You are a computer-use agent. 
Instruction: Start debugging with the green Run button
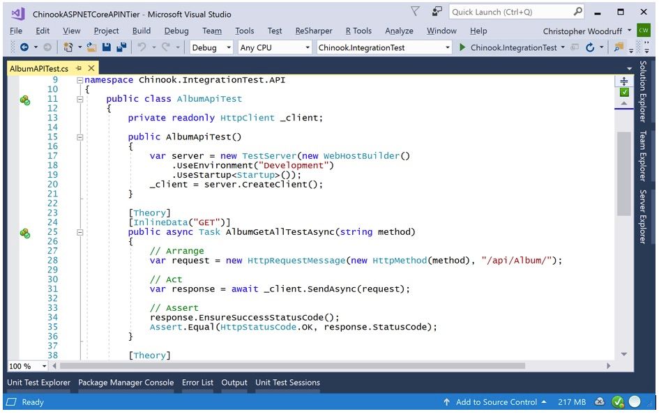tap(464, 47)
